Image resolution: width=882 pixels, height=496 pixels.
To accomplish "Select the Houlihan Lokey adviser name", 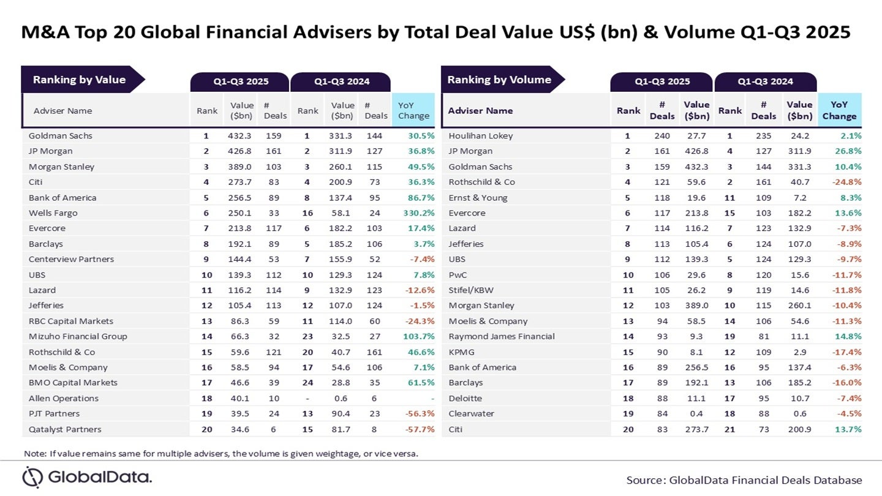I will [480, 136].
